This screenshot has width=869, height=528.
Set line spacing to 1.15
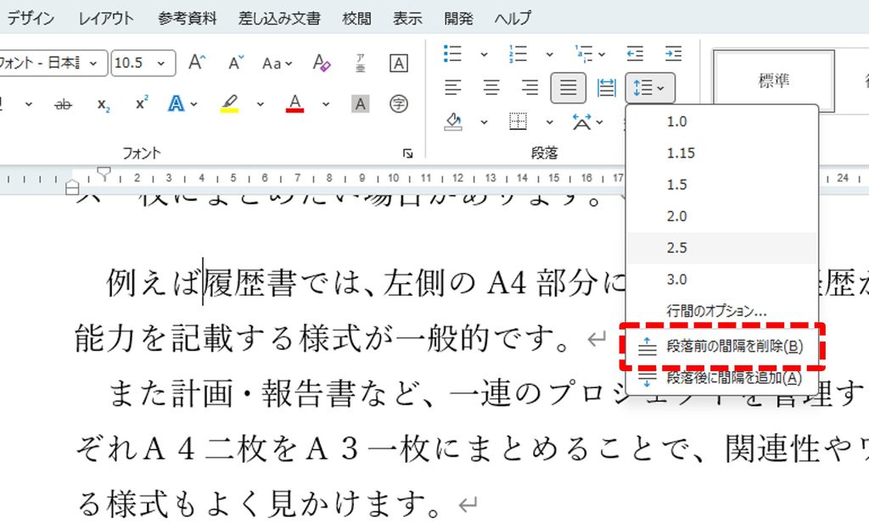[x=722, y=153]
